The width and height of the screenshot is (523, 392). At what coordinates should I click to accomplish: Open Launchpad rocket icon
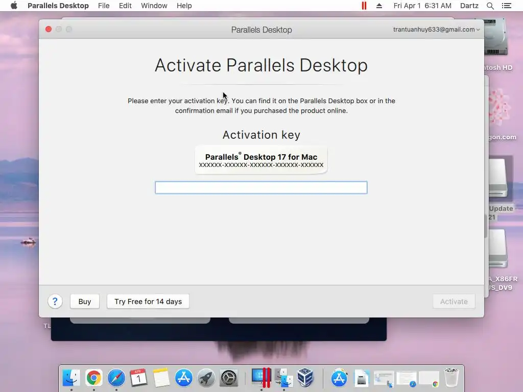[206, 378]
